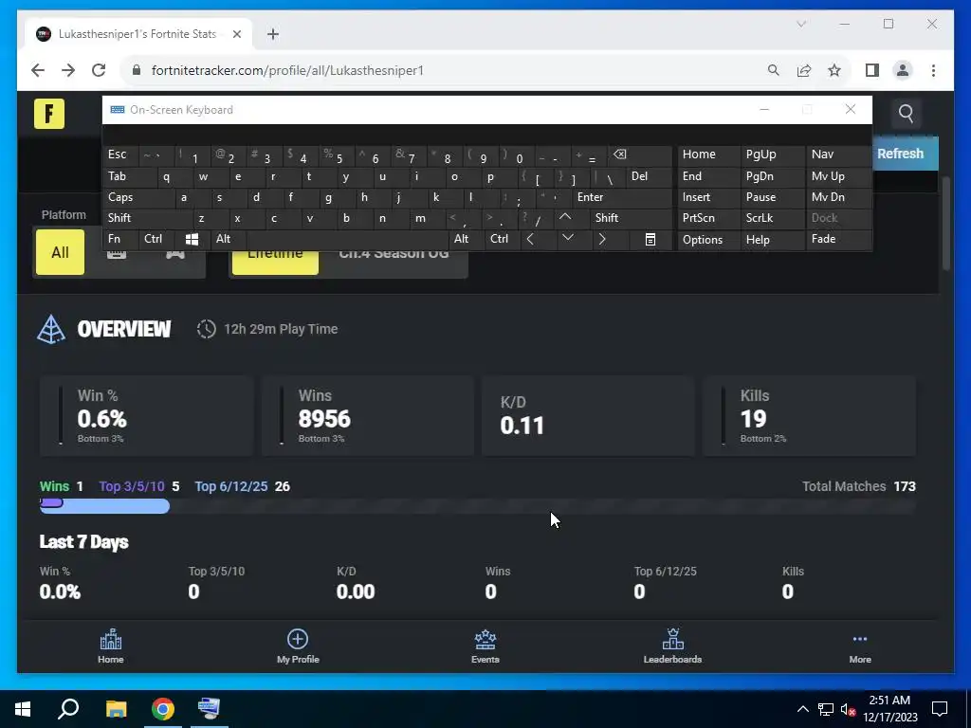Viewport: 971px width, 728px height.
Task: Click the right arrow key on on-screen keyboard
Action: coord(602,240)
